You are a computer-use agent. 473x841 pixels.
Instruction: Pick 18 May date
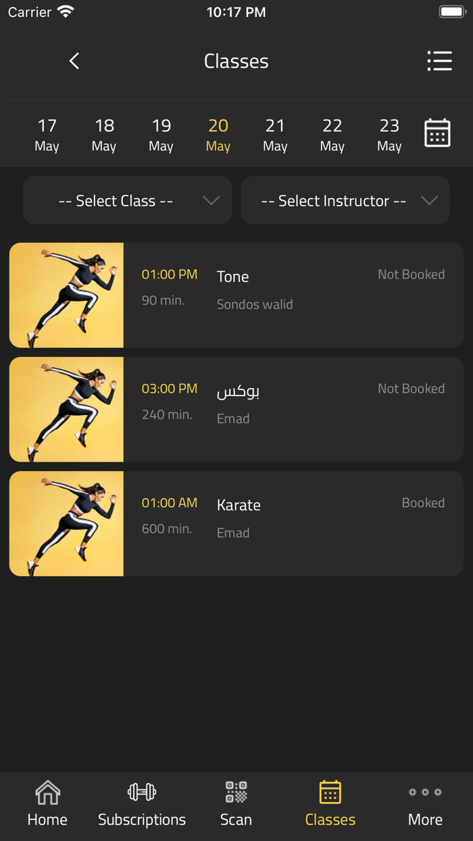click(104, 135)
